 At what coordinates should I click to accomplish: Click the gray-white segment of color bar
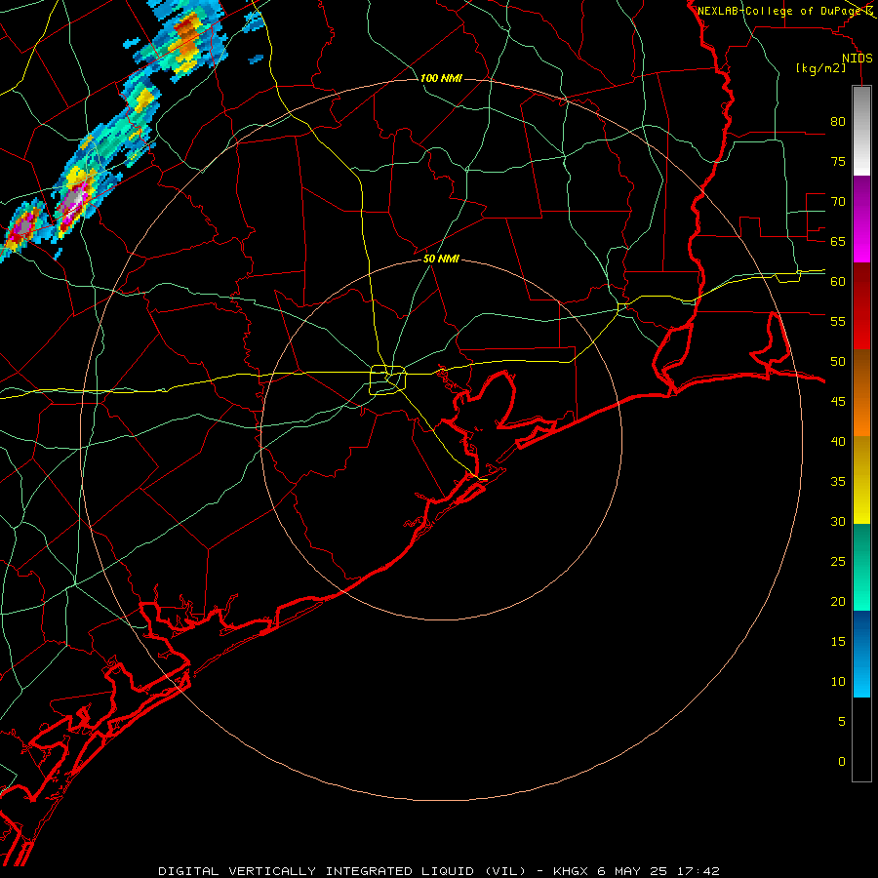861,131
